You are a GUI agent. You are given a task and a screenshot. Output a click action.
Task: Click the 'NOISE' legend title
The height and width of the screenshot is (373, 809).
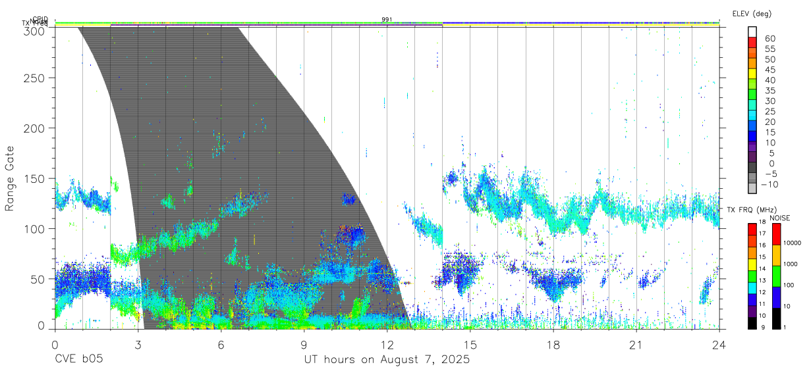(x=779, y=218)
